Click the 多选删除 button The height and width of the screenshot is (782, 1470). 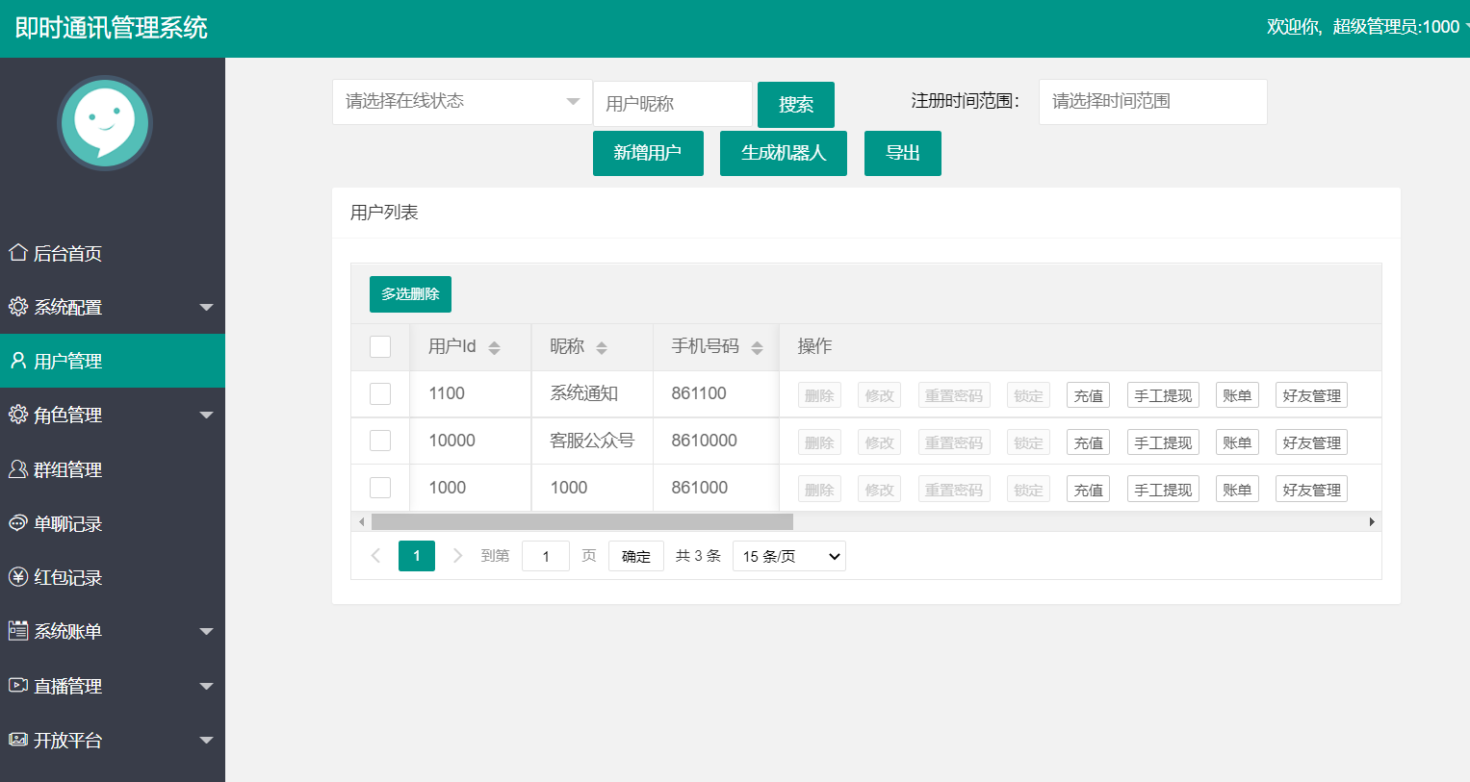pos(410,294)
